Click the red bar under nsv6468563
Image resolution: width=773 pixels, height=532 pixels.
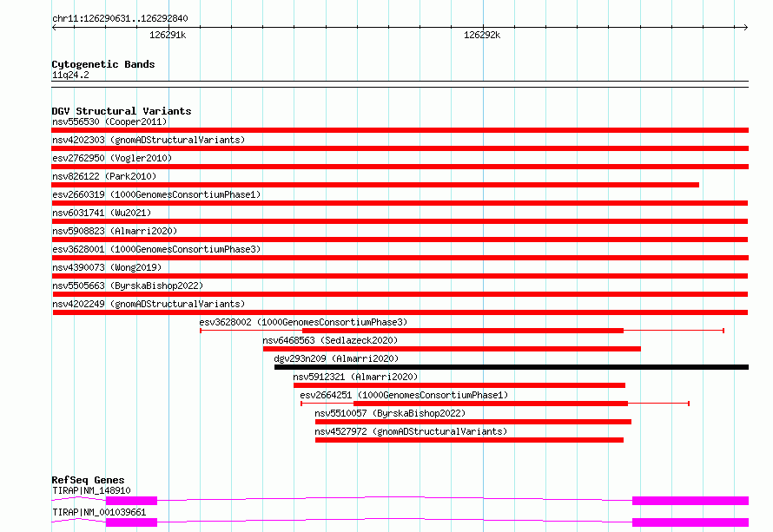[x=452, y=349]
